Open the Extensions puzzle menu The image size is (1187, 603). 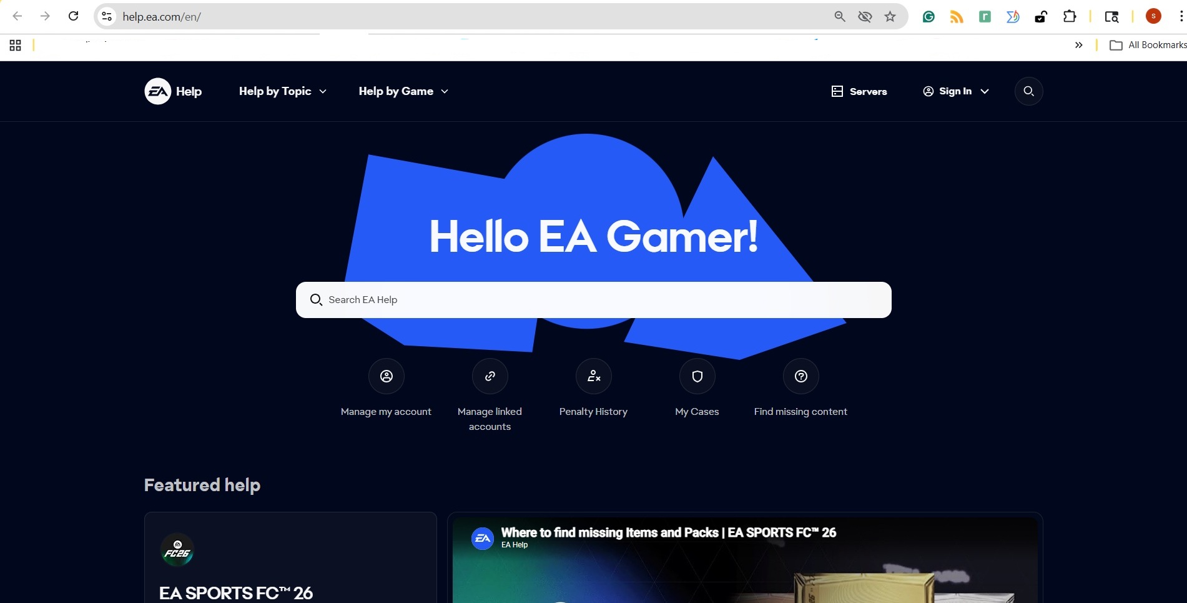pyautogui.click(x=1070, y=16)
